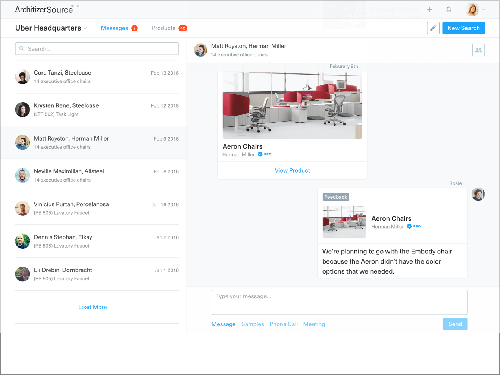This screenshot has width=500, height=375.
Task: Click the ArchitizerSource logo
Action: [x=44, y=10]
